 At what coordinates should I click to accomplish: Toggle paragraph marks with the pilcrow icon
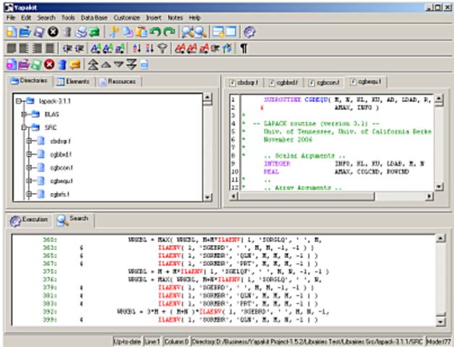point(244,48)
